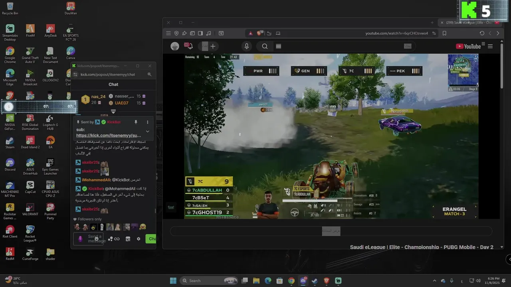
Task: Open Discord from the taskbar
Action: click(303, 281)
